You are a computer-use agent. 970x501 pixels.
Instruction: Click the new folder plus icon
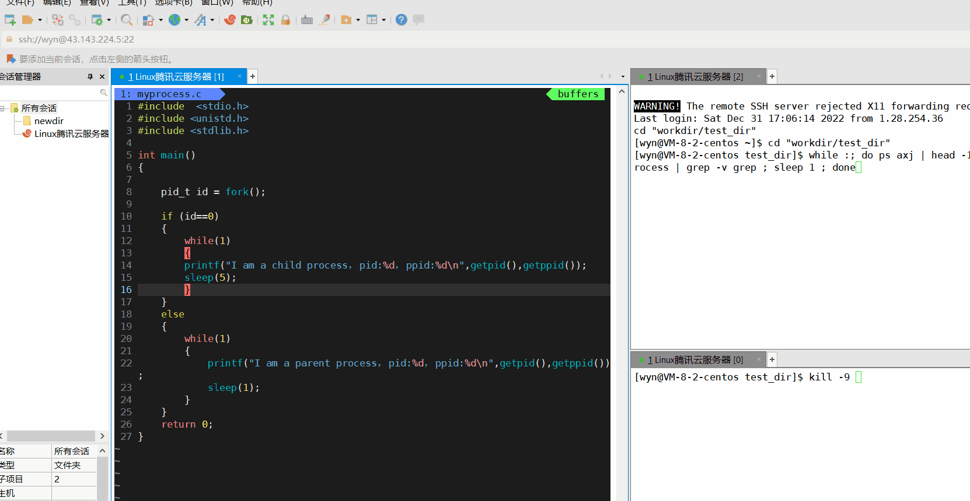[346, 20]
